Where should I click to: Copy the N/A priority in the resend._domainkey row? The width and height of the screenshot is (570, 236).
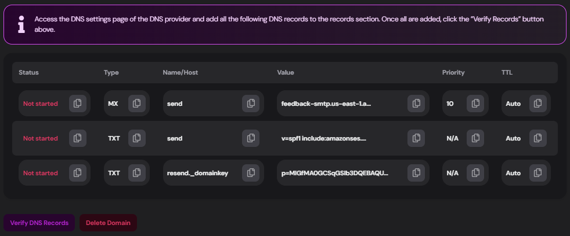(475, 173)
